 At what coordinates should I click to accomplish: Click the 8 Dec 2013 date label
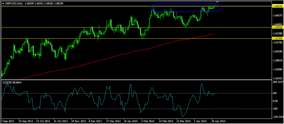pyautogui.click(x=96, y=121)
